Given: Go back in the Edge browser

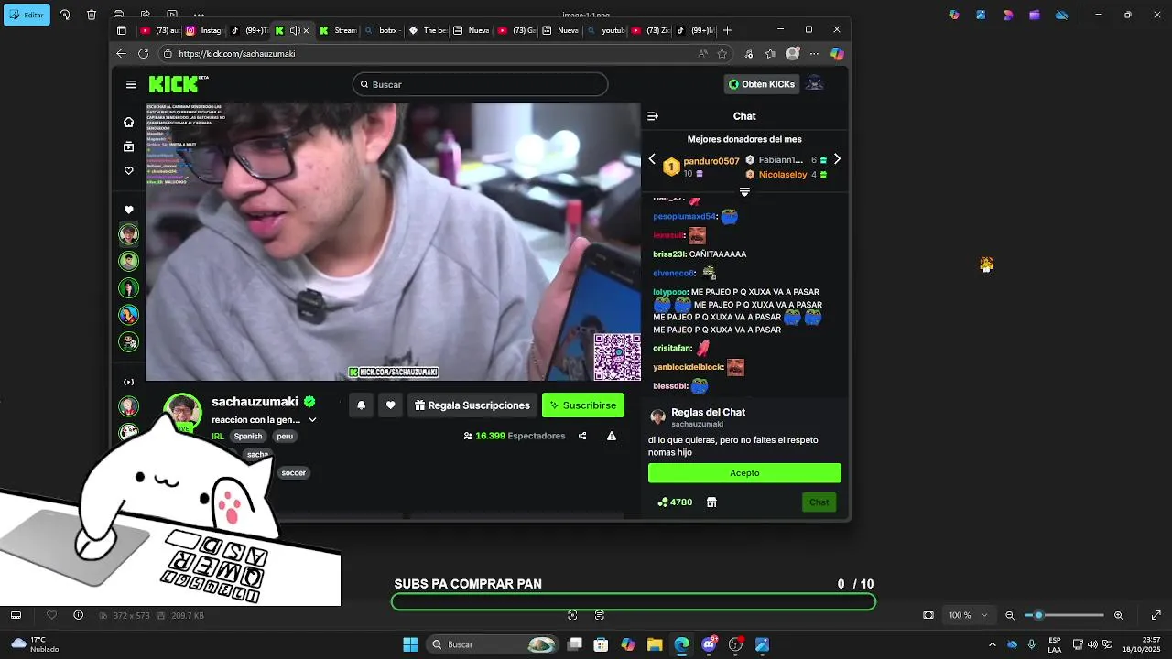Looking at the screenshot, I should tap(122, 53).
